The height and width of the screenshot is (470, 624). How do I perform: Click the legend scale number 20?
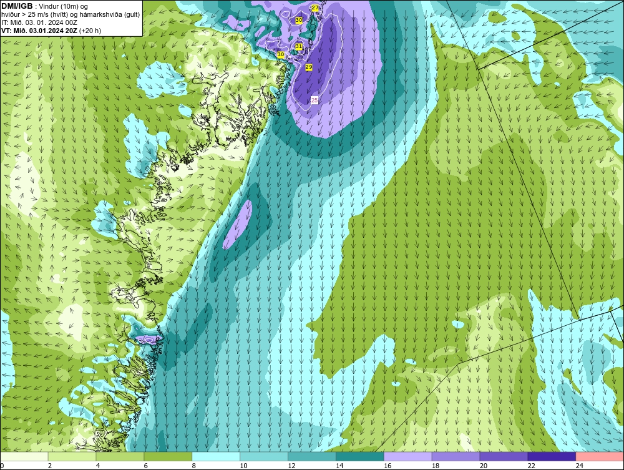coord(484,466)
